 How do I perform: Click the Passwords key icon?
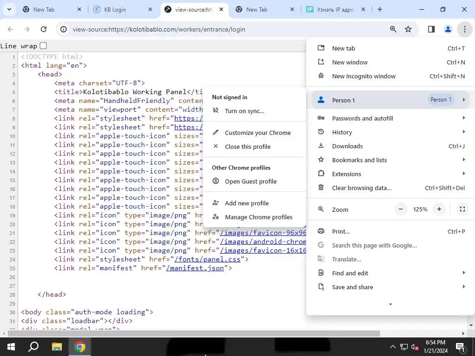321,118
